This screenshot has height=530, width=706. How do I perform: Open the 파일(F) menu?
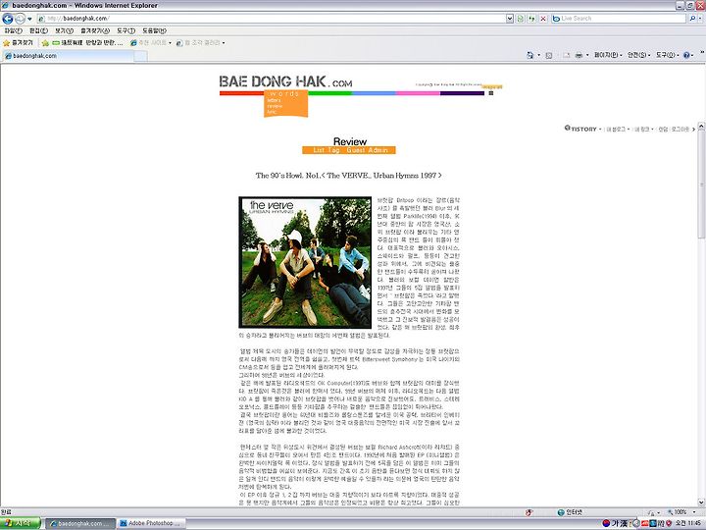(x=13, y=30)
